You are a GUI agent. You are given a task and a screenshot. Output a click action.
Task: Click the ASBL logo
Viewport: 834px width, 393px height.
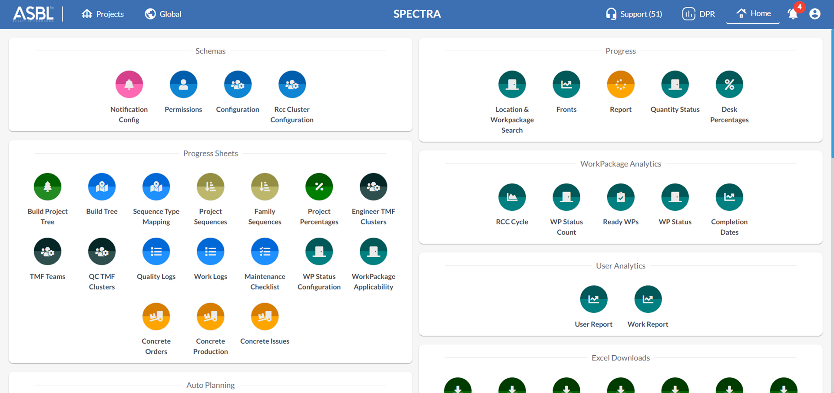[33, 14]
